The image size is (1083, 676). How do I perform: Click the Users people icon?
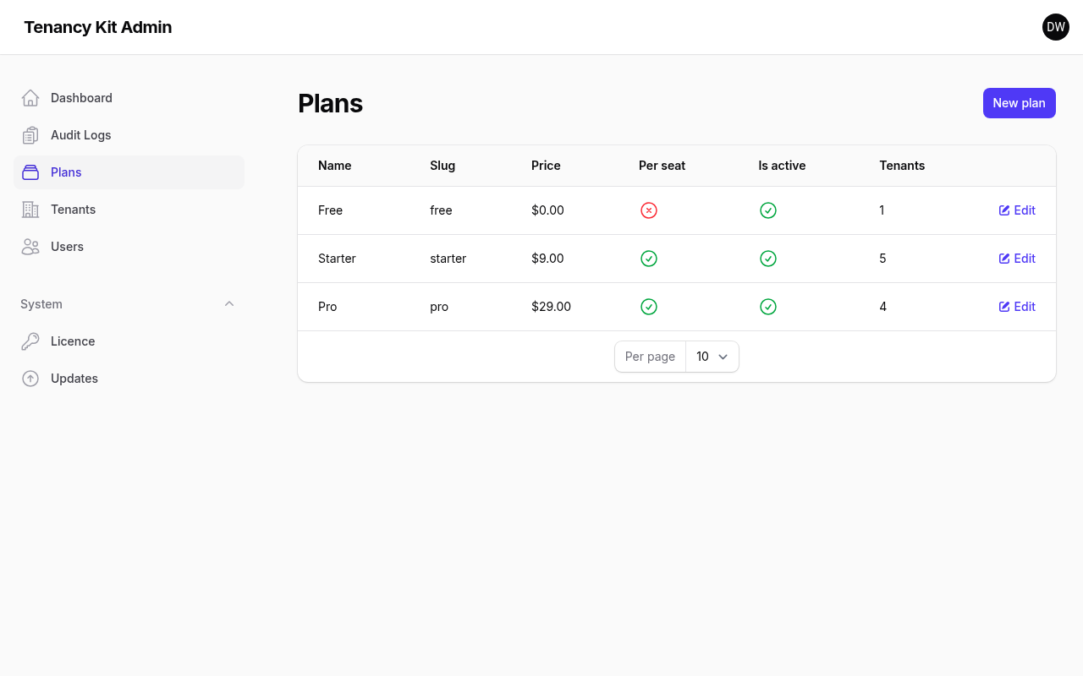coord(30,247)
